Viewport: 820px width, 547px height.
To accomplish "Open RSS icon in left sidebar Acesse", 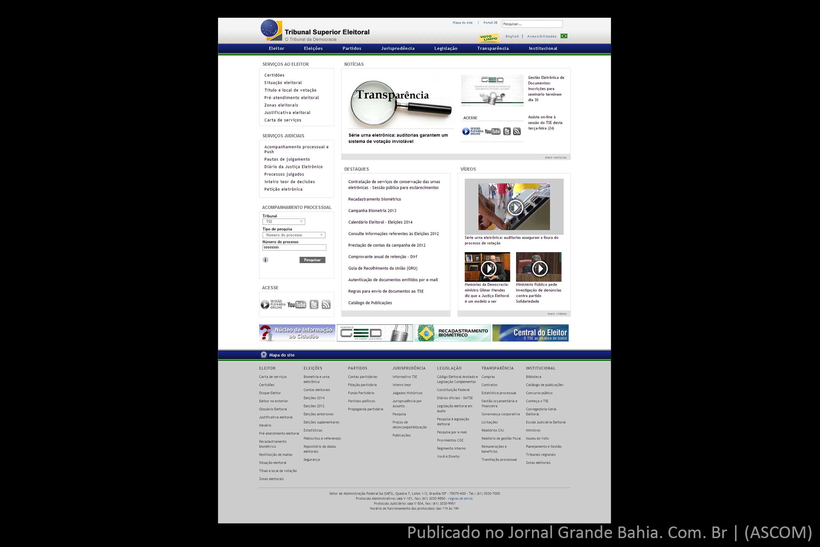I will [326, 305].
